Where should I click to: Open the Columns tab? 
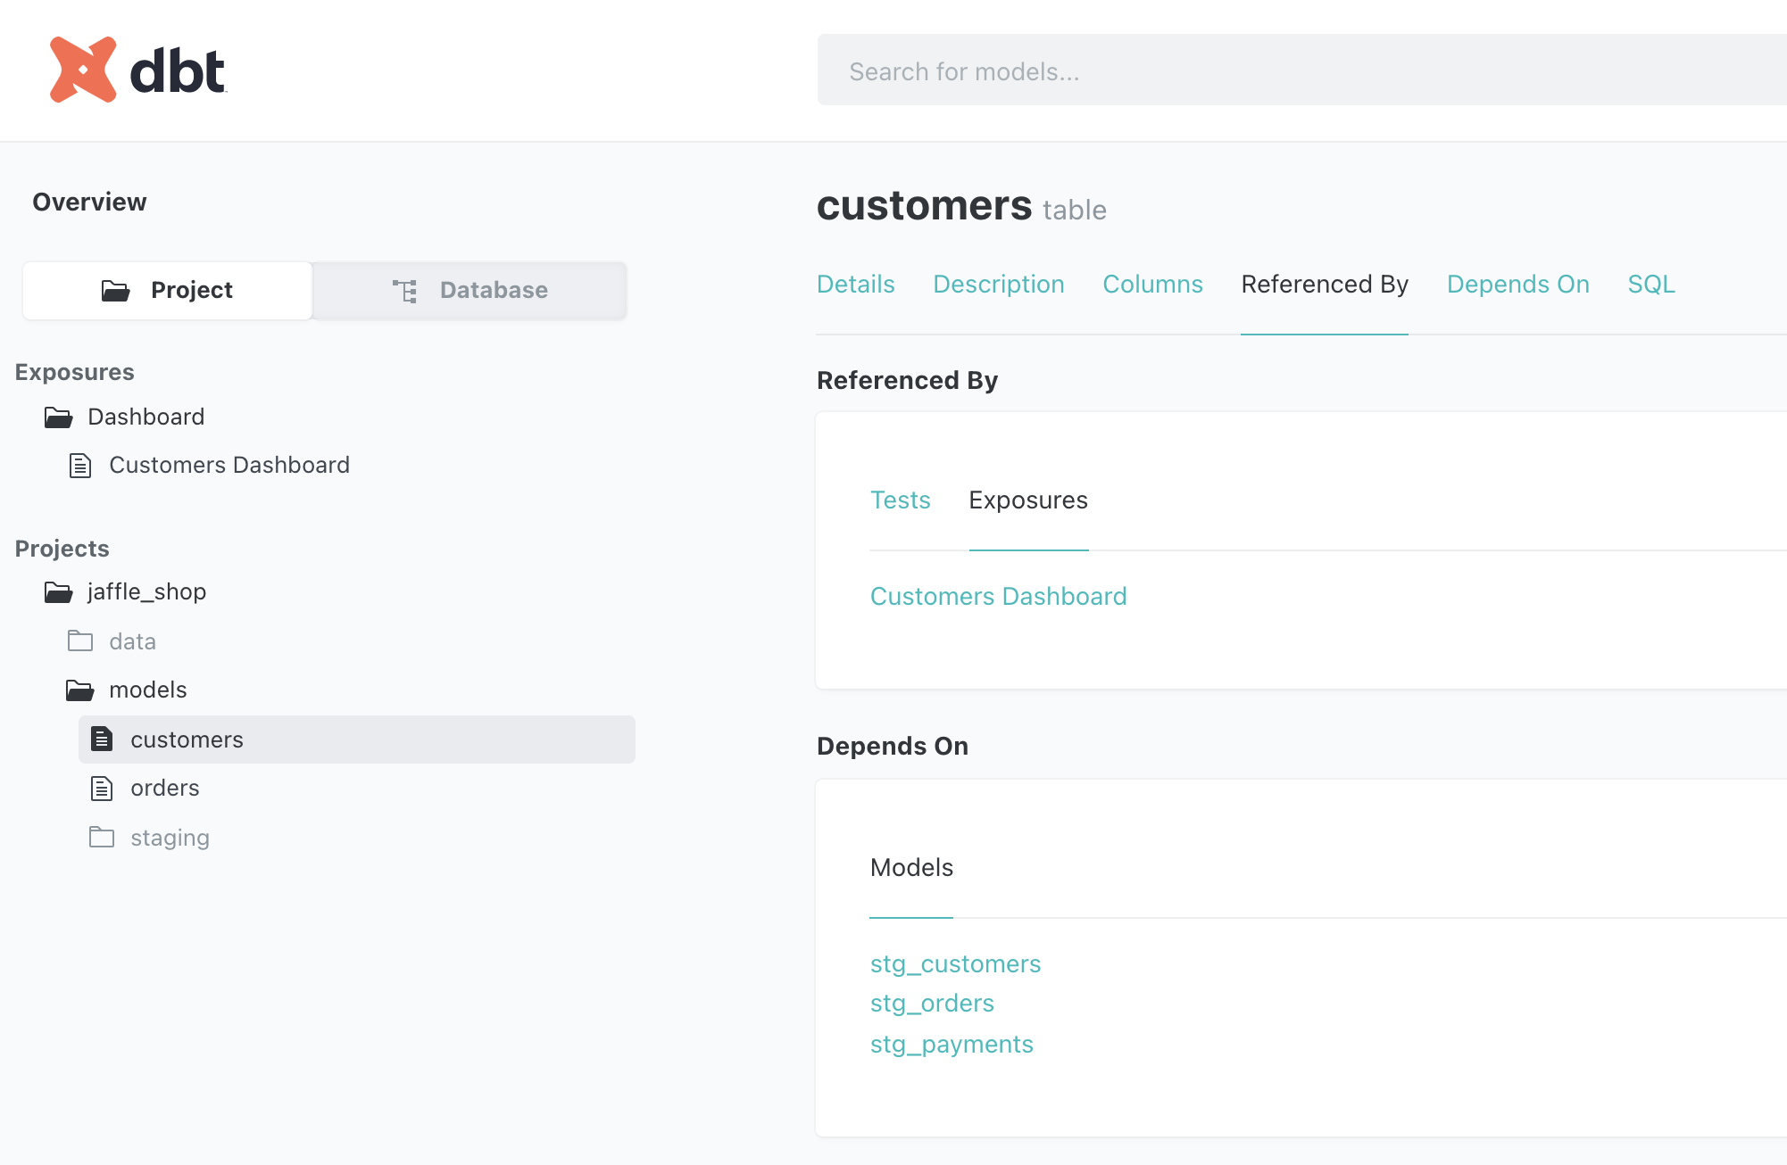tap(1152, 284)
